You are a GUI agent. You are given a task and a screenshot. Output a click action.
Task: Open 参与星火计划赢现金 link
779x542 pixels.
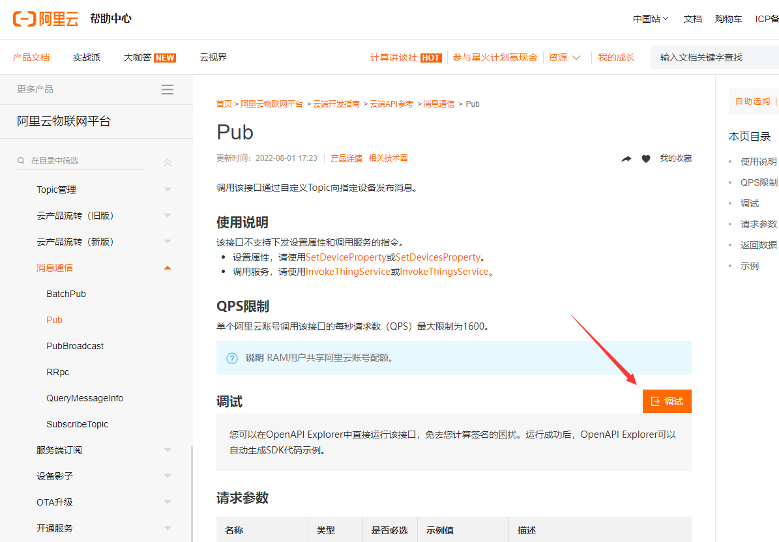495,57
